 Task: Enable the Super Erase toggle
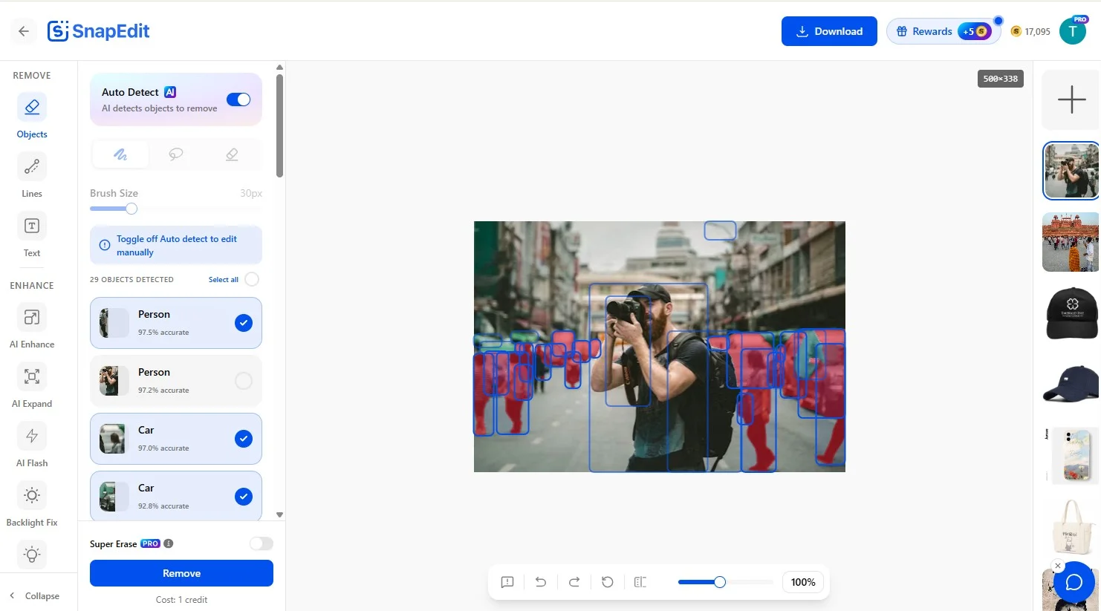point(262,543)
